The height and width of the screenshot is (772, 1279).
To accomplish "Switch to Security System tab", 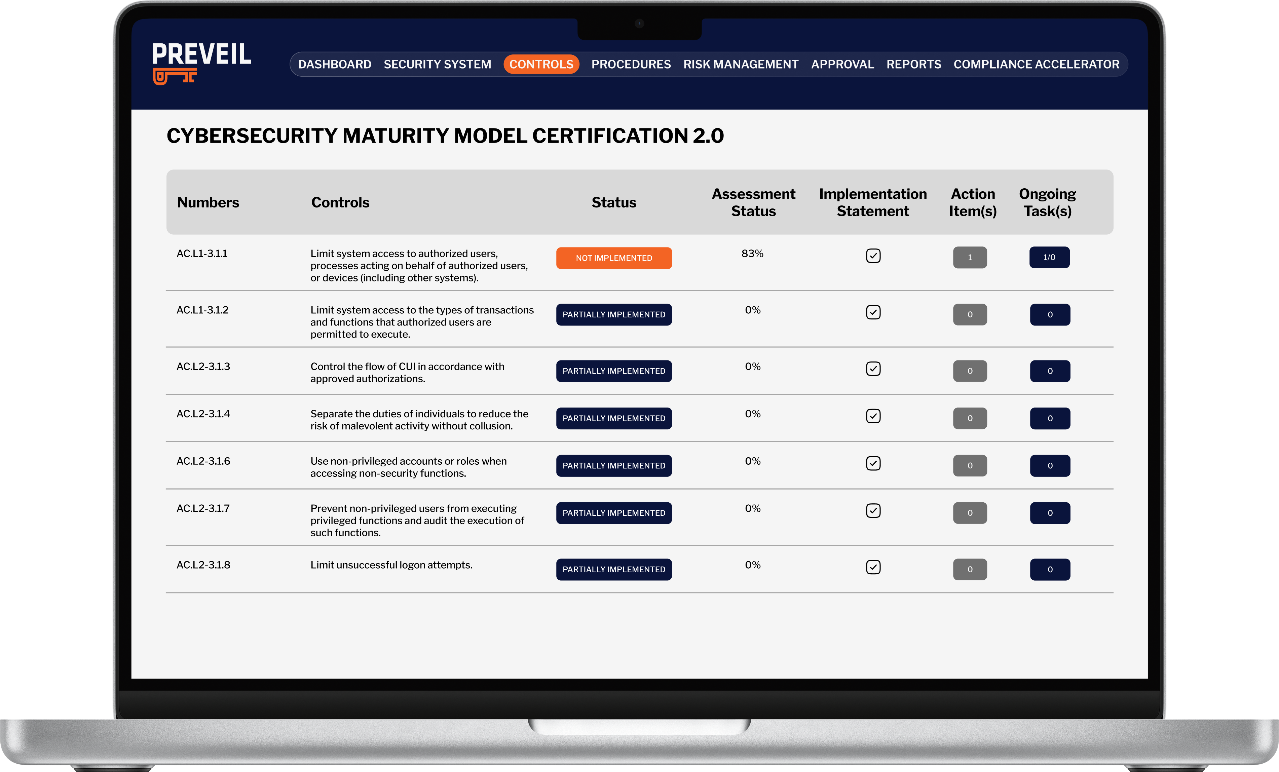I will (438, 64).
